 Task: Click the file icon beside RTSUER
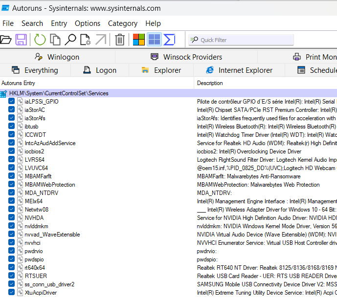click(20, 276)
